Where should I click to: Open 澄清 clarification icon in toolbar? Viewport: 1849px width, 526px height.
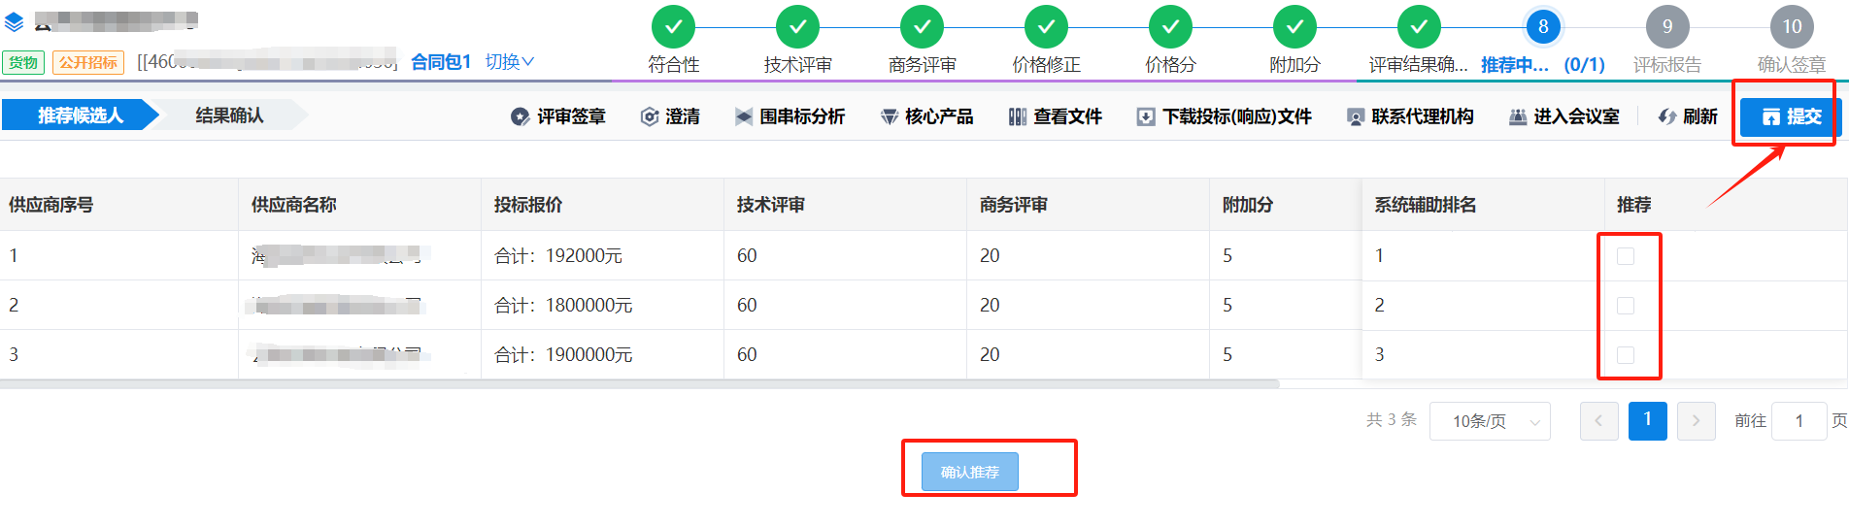[x=650, y=116]
